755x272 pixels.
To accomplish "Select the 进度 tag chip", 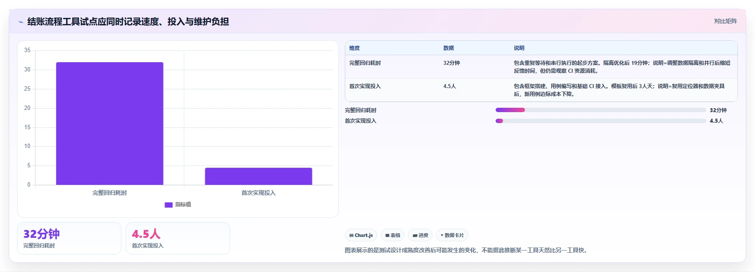I will pos(420,235).
